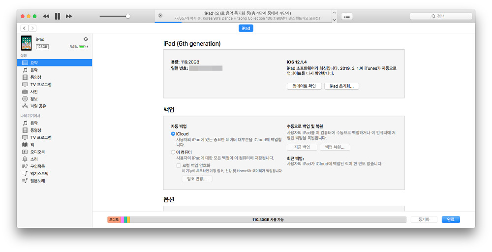492x252 pixels.
Task: Select the 이 컴퓨터 backup radio button
Action: pos(173,152)
